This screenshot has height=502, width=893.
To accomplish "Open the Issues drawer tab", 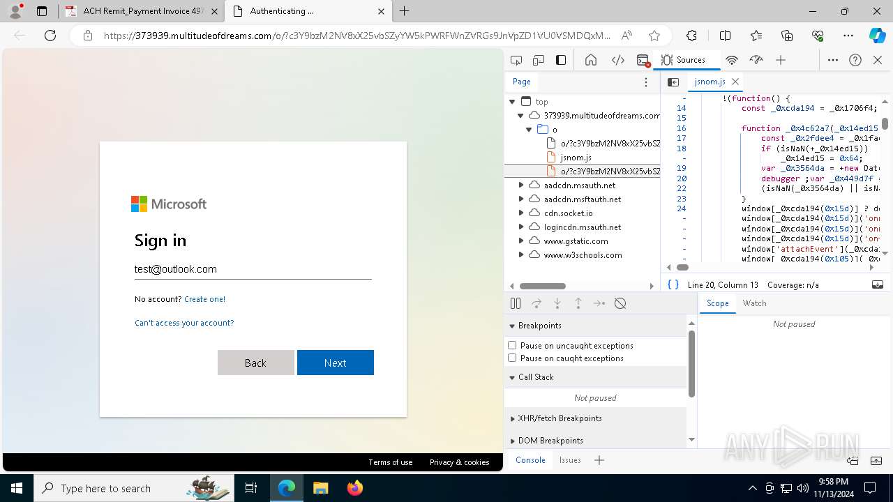I will click(x=570, y=460).
